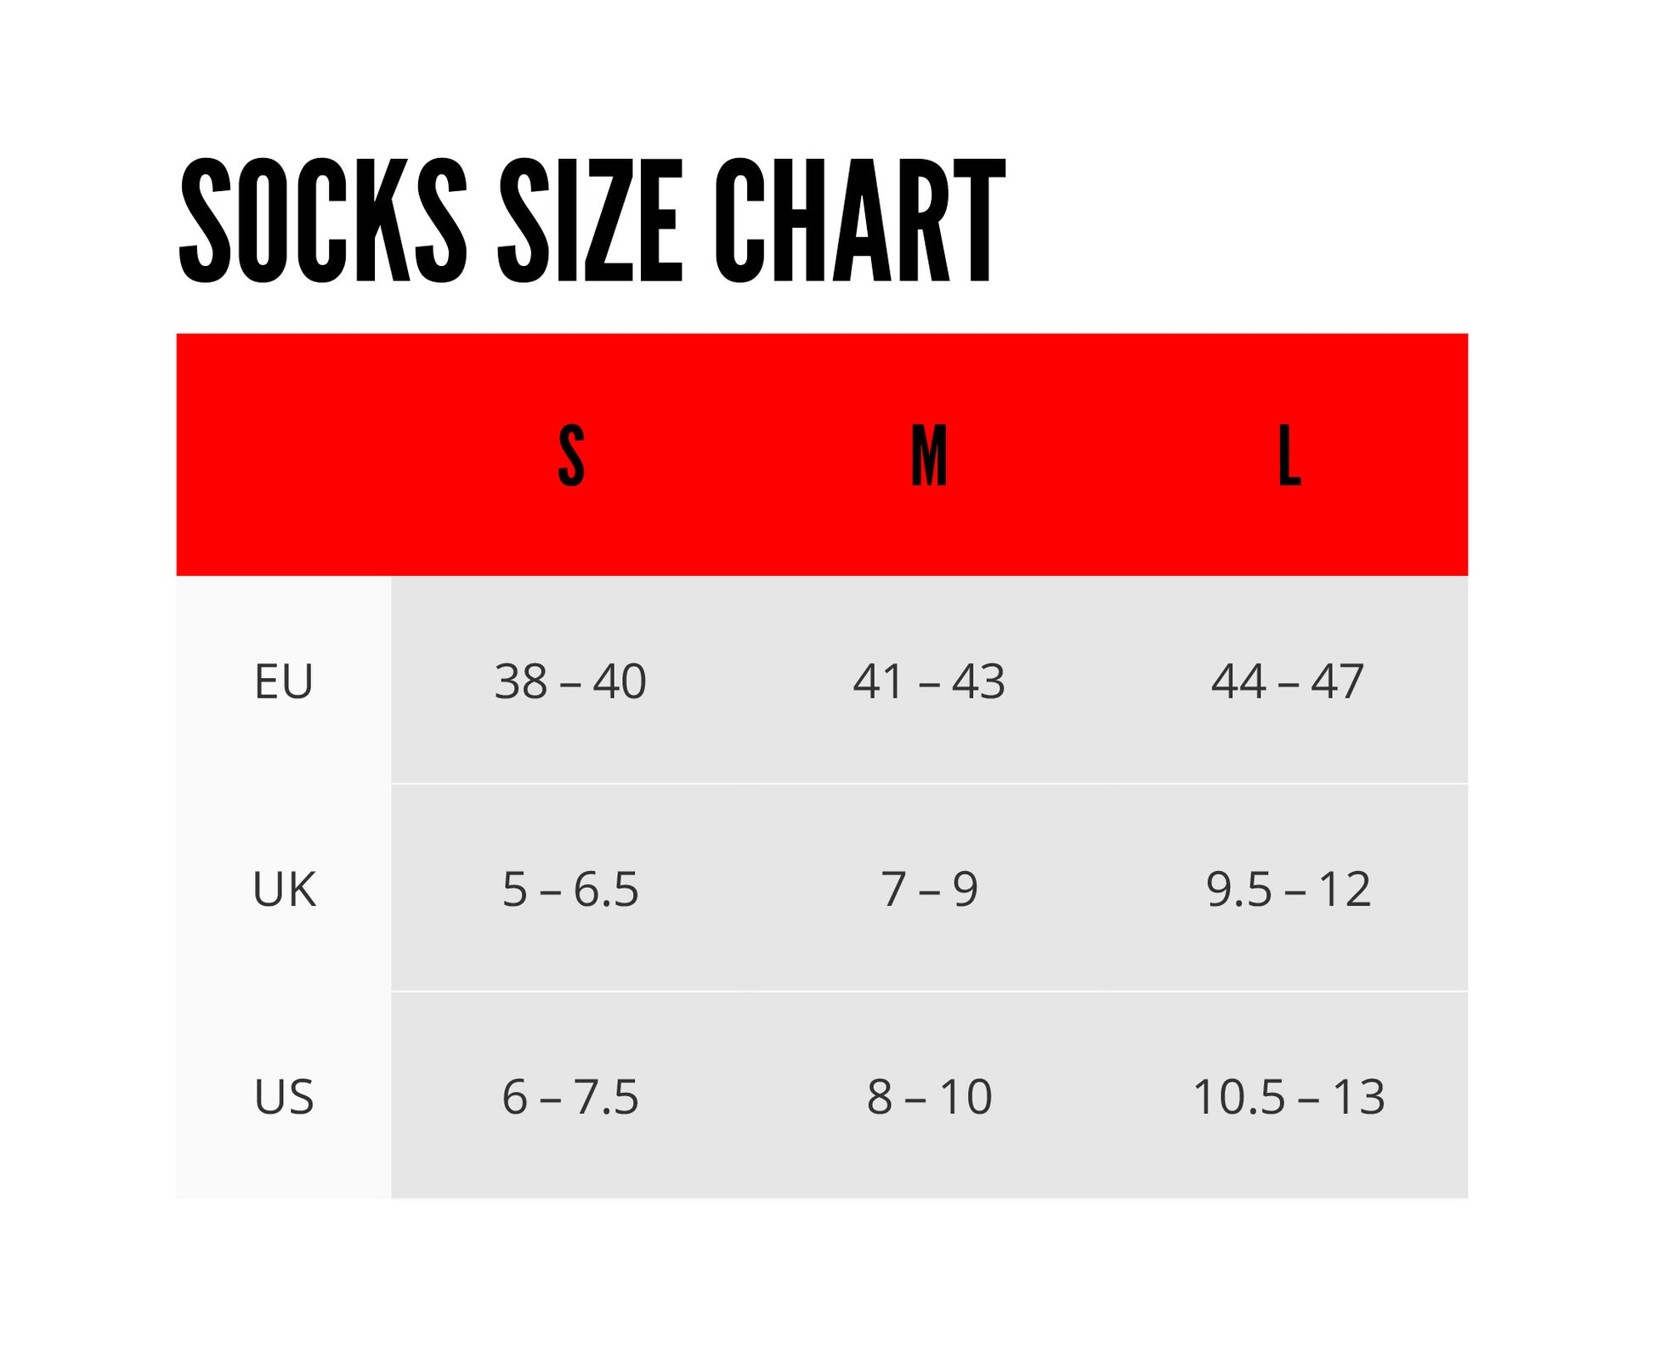The width and height of the screenshot is (1654, 1363).
Task: Select the EU row label
Action: tap(284, 681)
